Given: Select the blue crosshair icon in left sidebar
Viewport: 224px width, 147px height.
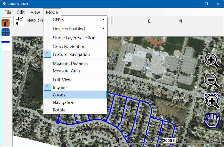Looking at the screenshot, I should click(x=6, y=32).
